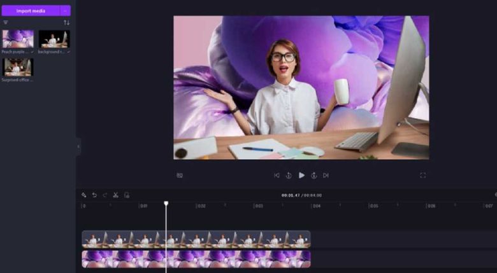Viewport: 497px width, 273px height.
Task: Undo the last edit in the timeline toolbar
Action: (x=94, y=195)
